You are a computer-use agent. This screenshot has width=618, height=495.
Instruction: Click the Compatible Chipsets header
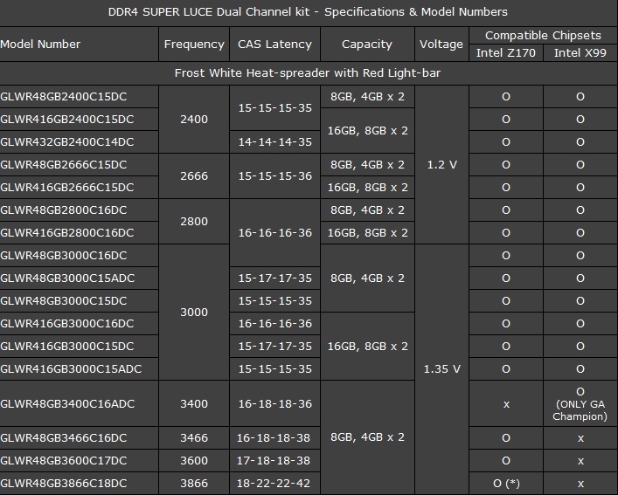tap(543, 36)
